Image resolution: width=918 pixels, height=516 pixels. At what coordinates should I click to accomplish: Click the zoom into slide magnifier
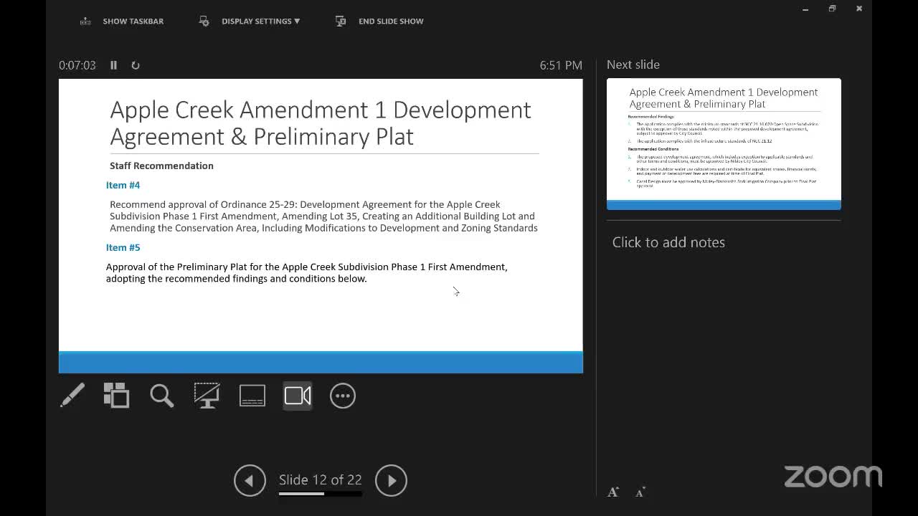161,396
